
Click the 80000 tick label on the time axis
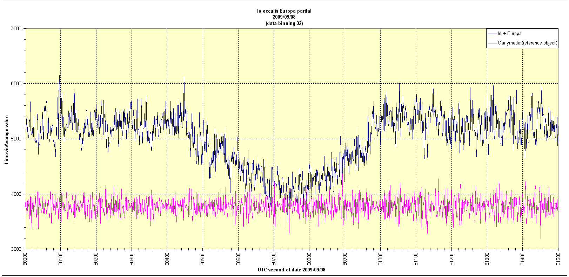(x=25, y=258)
